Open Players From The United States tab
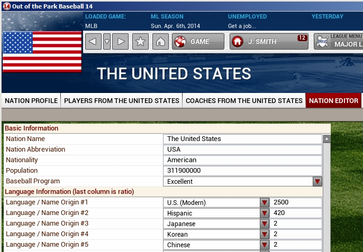The image size is (363, 252). click(x=122, y=100)
